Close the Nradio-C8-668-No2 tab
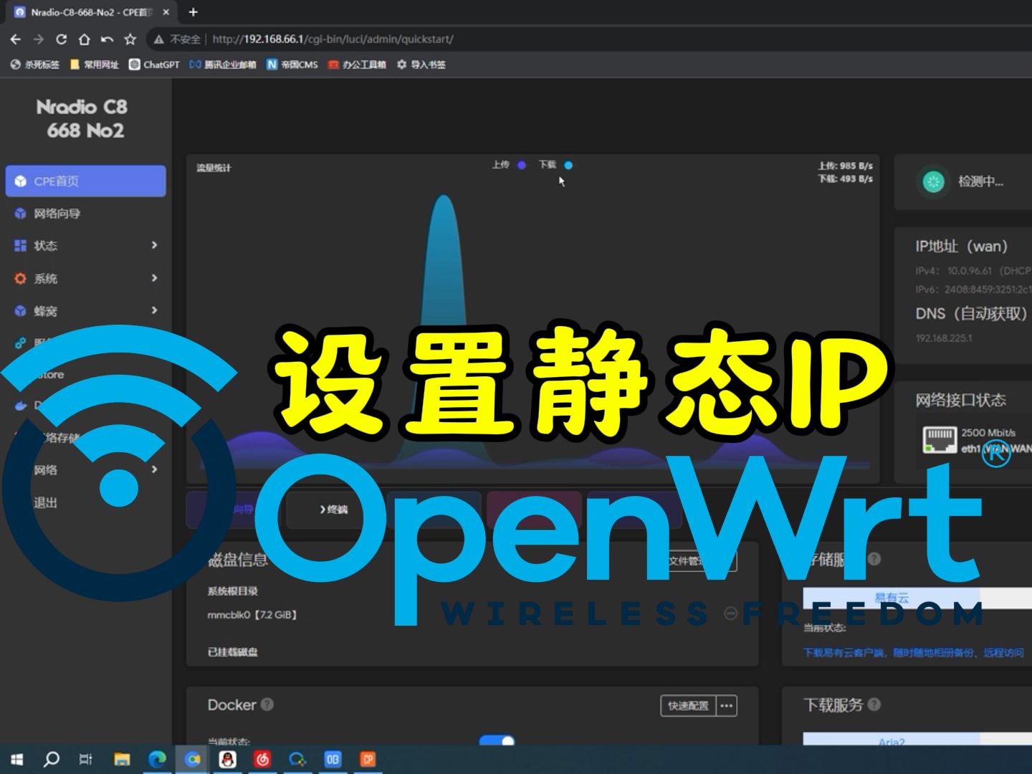The width and height of the screenshot is (1032, 774). (166, 12)
